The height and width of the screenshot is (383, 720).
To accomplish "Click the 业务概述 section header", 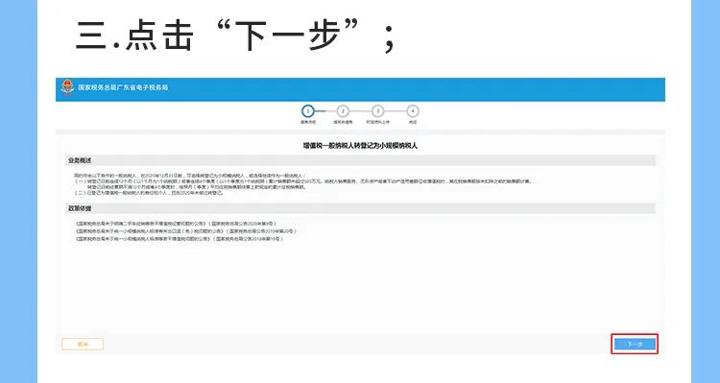I will (x=360, y=160).
